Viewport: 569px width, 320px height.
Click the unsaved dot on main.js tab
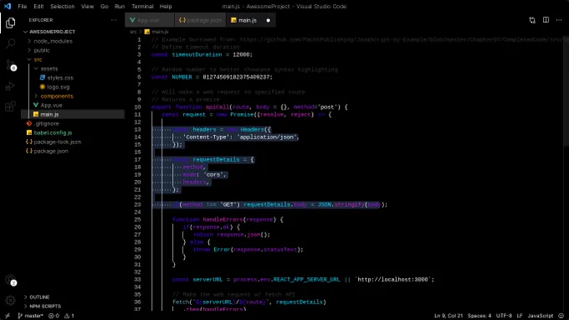(x=268, y=20)
